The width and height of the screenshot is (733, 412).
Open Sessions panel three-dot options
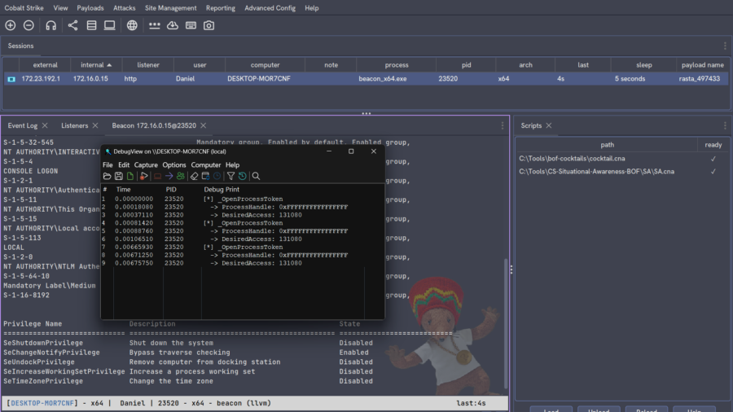point(725,46)
